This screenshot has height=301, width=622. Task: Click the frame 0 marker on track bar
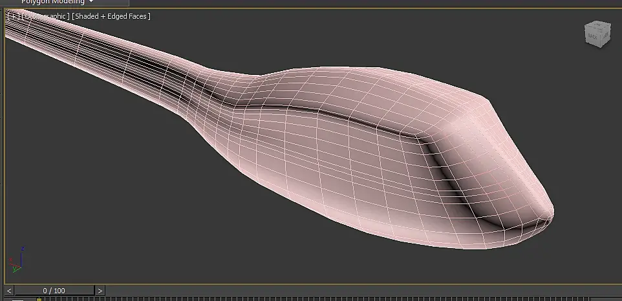pos(39,300)
